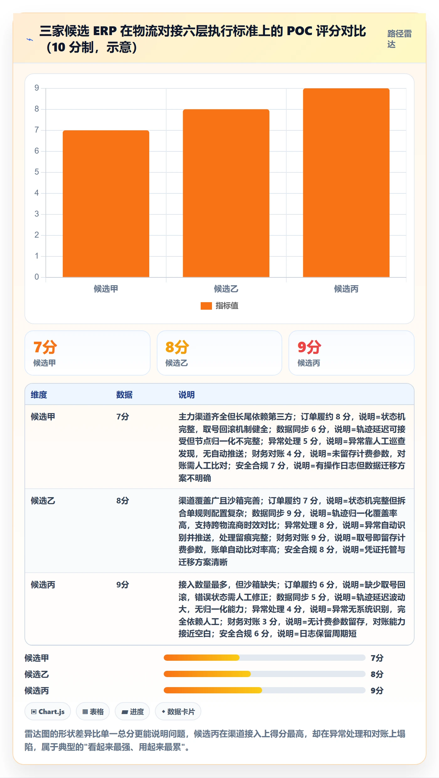This screenshot has width=439, height=778.
Task: Open the 7分 候选甲 data card
Action: tap(87, 353)
